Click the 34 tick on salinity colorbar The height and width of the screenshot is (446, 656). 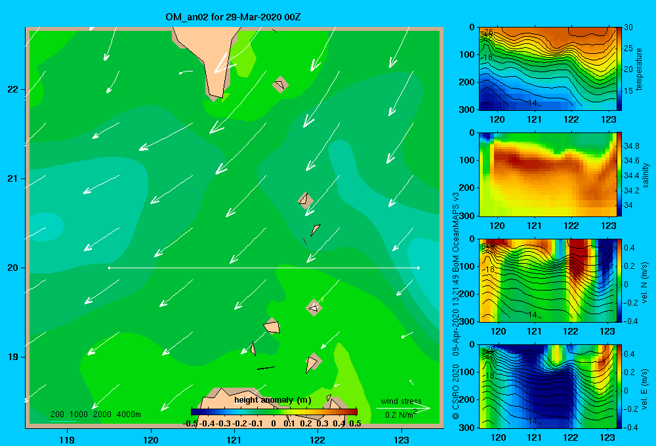(x=628, y=205)
